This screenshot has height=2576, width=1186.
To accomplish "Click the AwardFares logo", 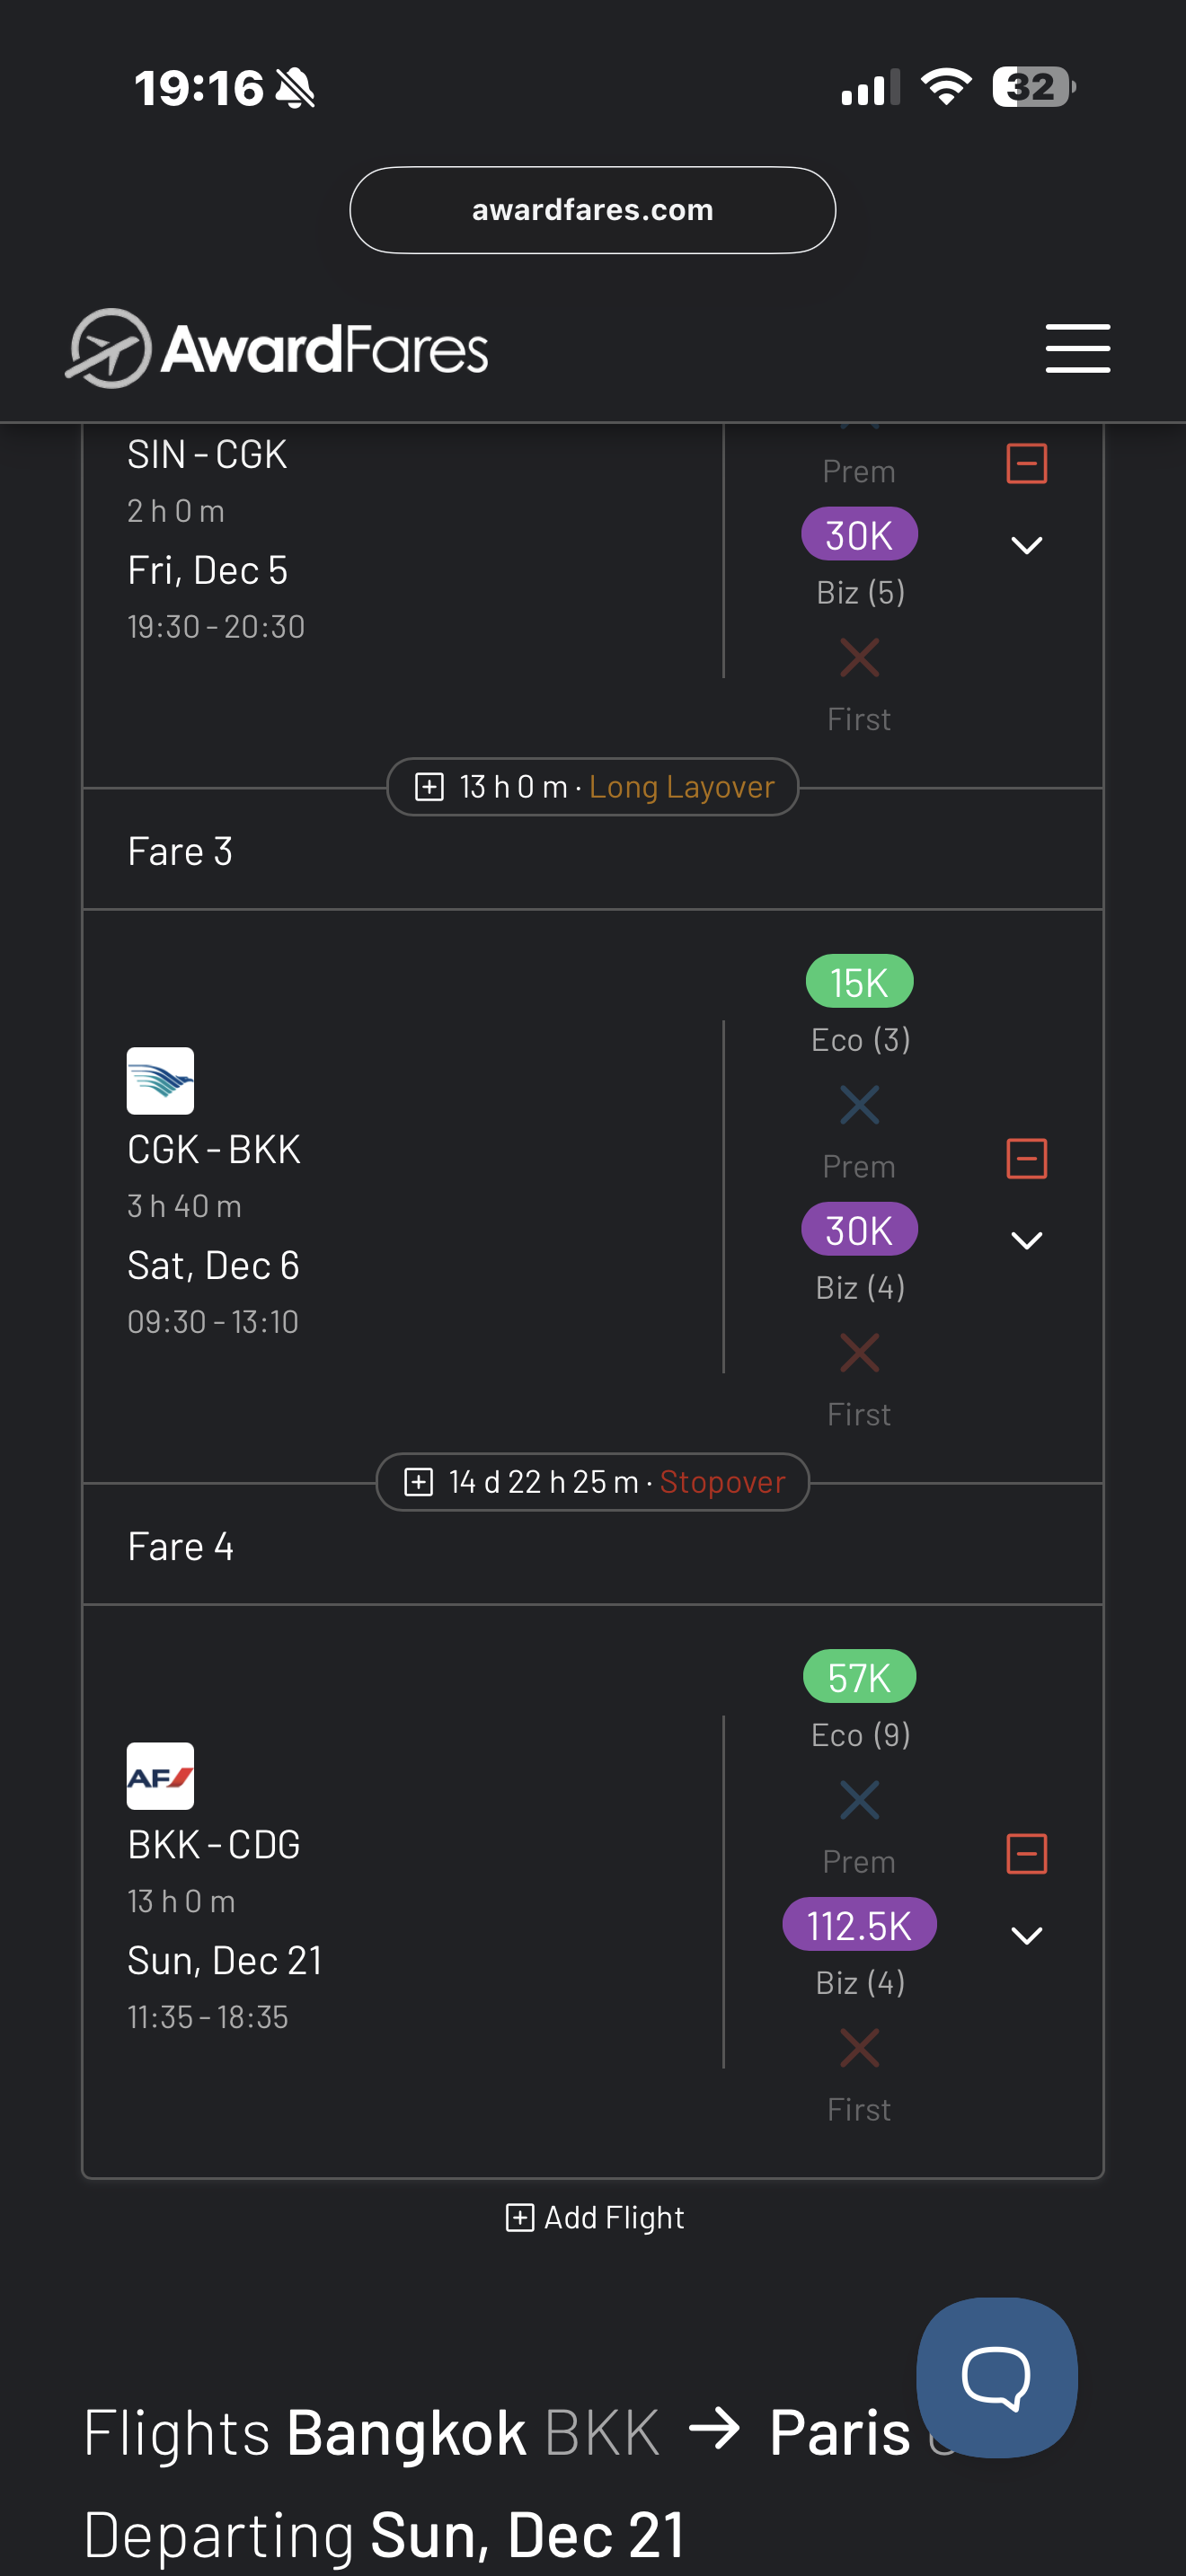I will 277,348.
